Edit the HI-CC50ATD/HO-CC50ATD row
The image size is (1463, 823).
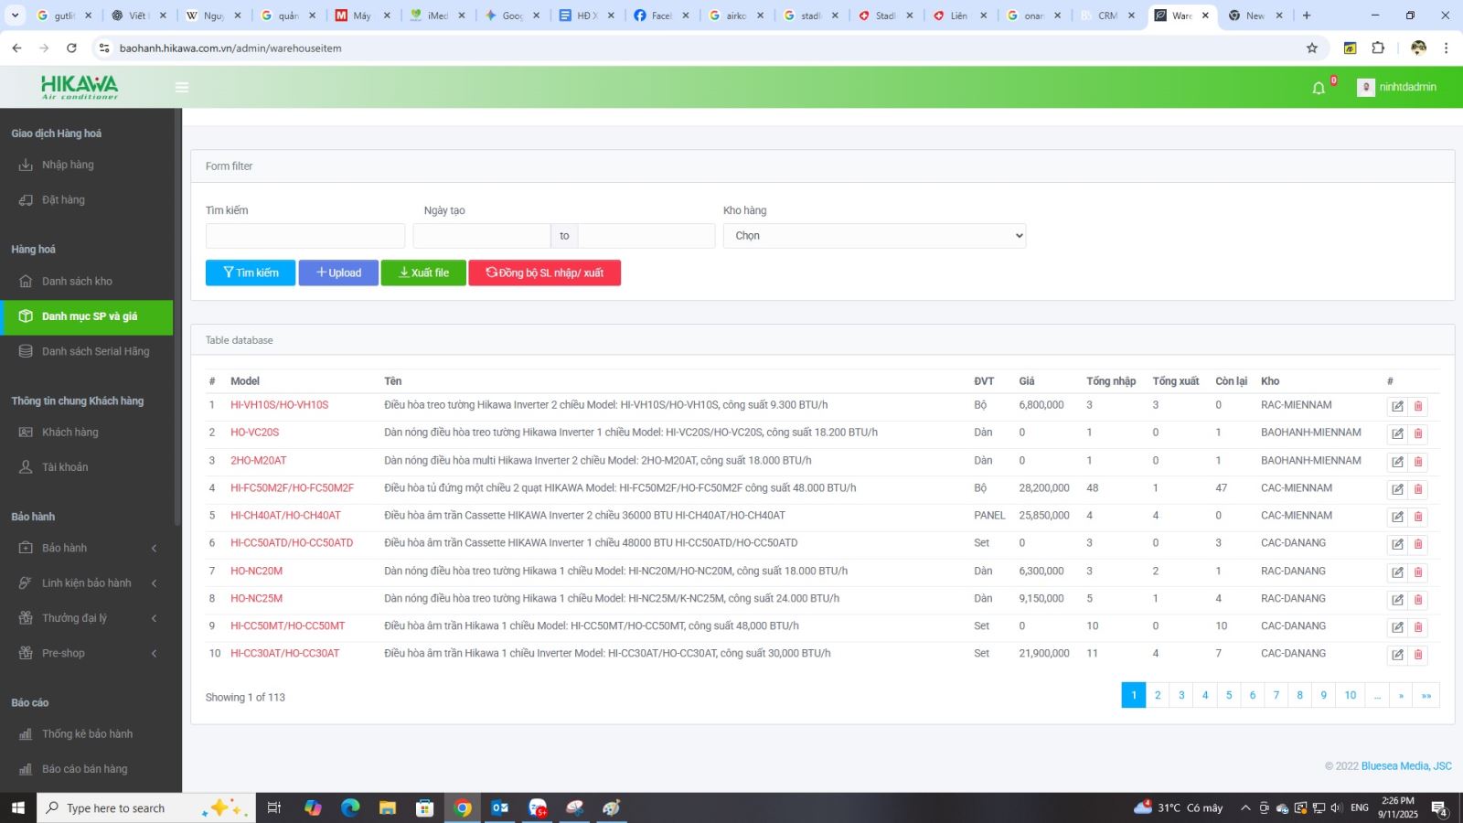[x=1397, y=544]
